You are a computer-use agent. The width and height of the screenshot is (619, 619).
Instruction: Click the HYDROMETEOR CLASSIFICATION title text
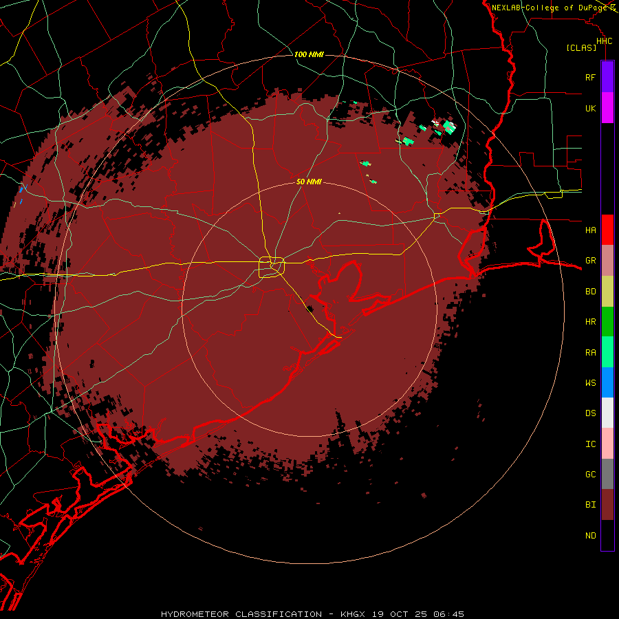click(x=241, y=614)
